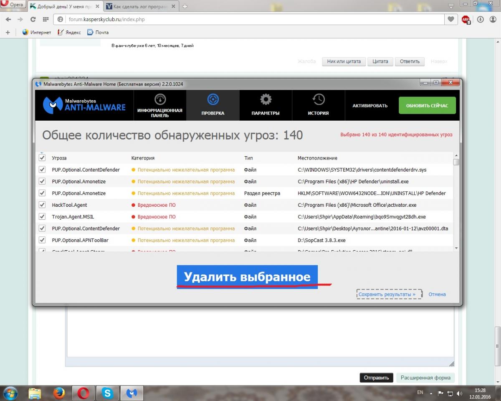The height and width of the screenshot is (401, 501).
Task: Open Firefox from the taskbar
Action: [x=59, y=393]
